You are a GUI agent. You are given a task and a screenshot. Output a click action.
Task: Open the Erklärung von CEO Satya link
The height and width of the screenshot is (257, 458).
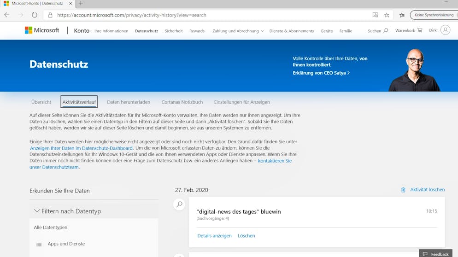321,73
